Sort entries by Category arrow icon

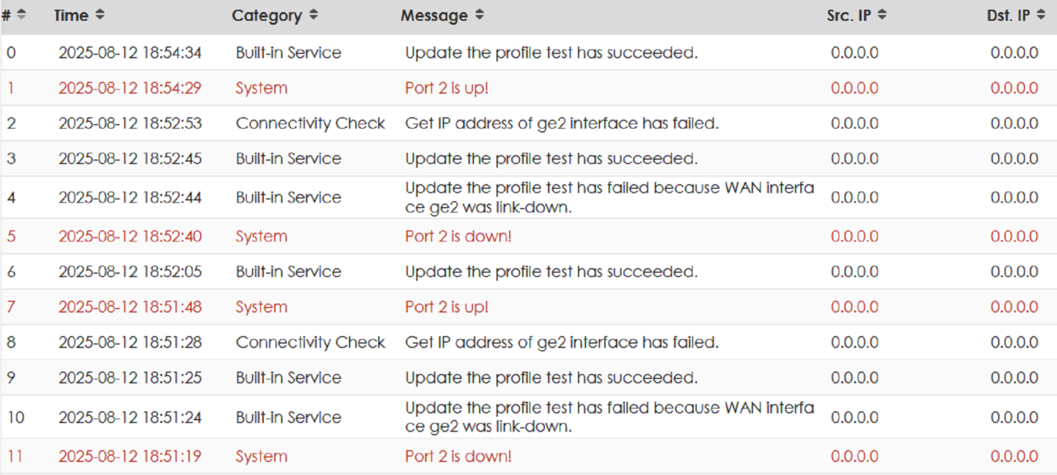(x=313, y=15)
